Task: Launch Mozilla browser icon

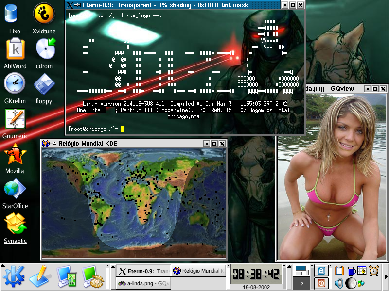Action: (15, 154)
